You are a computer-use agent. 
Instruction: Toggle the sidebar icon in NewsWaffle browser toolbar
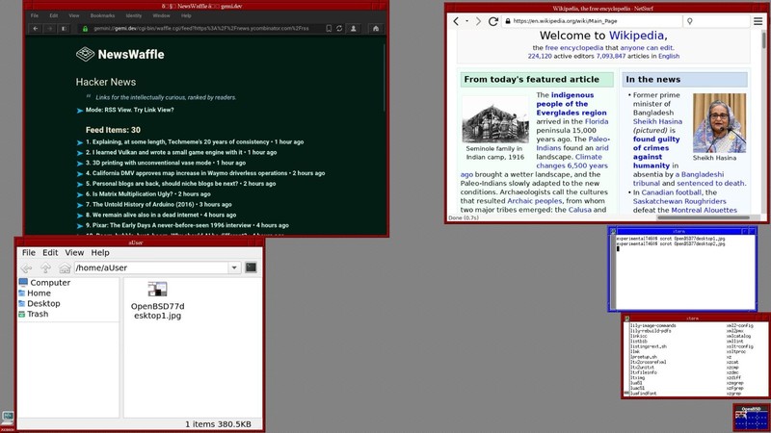point(64,29)
